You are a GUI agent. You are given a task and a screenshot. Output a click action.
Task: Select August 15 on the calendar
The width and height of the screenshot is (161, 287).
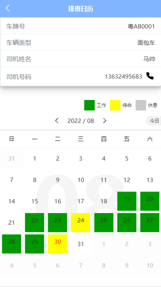(x=35, y=201)
